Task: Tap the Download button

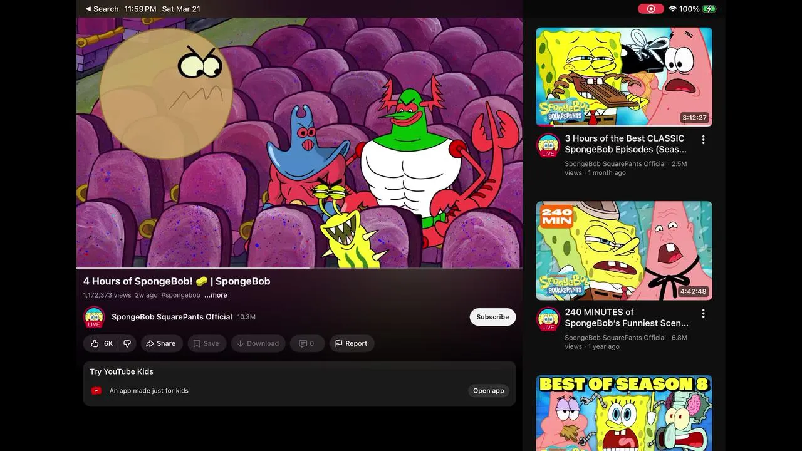Action: coord(258,343)
